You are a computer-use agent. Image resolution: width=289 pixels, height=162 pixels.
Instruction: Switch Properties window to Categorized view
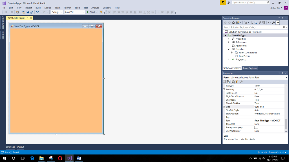pos(225,82)
